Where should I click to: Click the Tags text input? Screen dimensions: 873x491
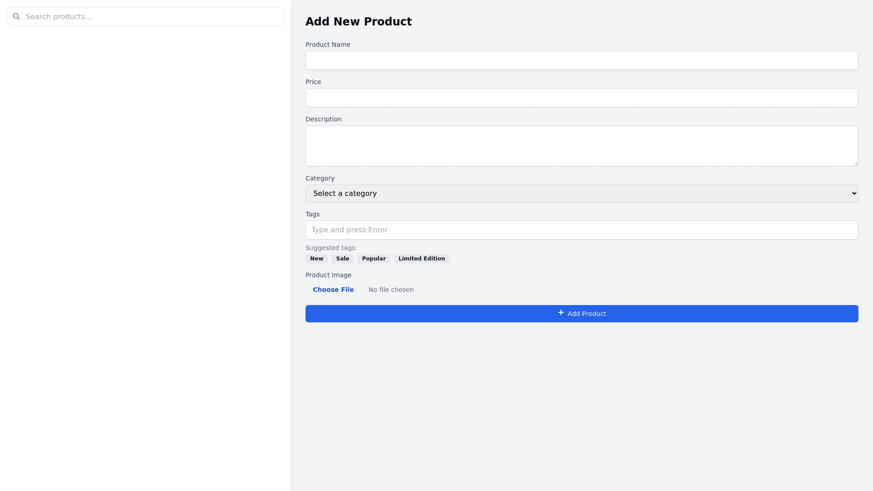pyautogui.click(x=582, y=230)
